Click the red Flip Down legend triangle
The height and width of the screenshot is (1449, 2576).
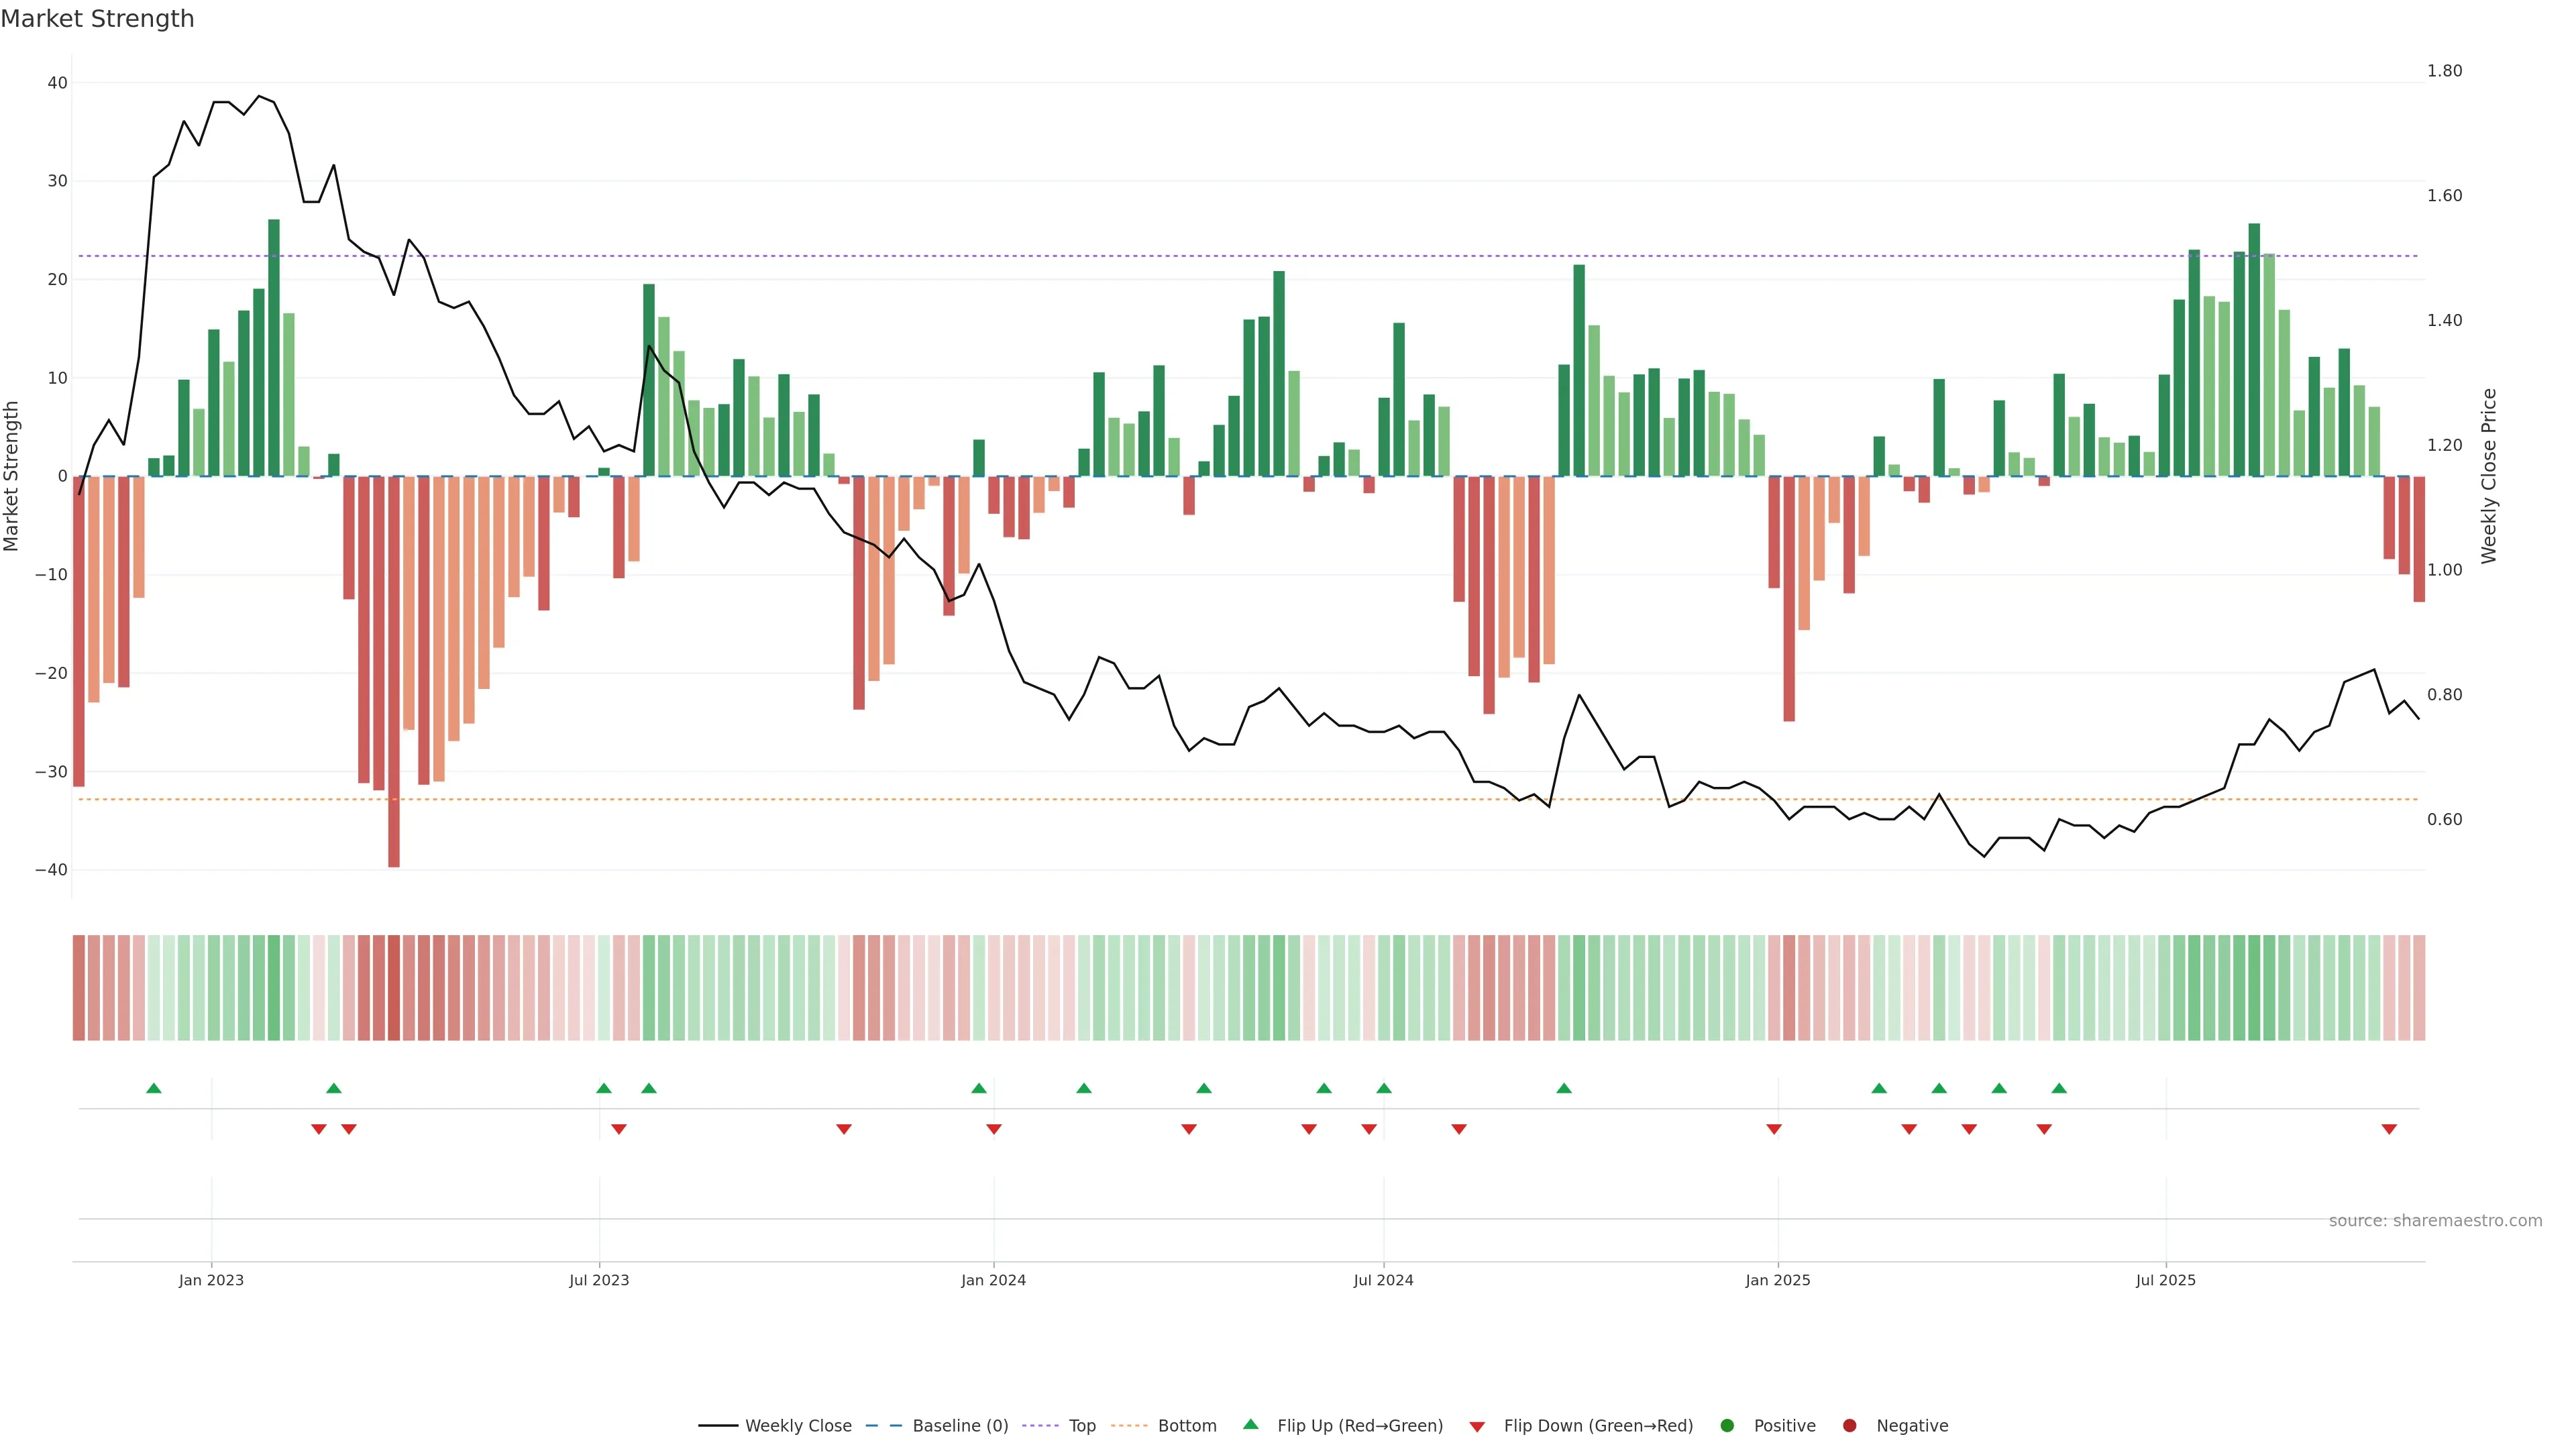click(1477, 1427)
